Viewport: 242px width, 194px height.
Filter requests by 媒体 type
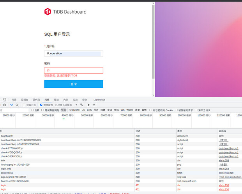(103, 110)
